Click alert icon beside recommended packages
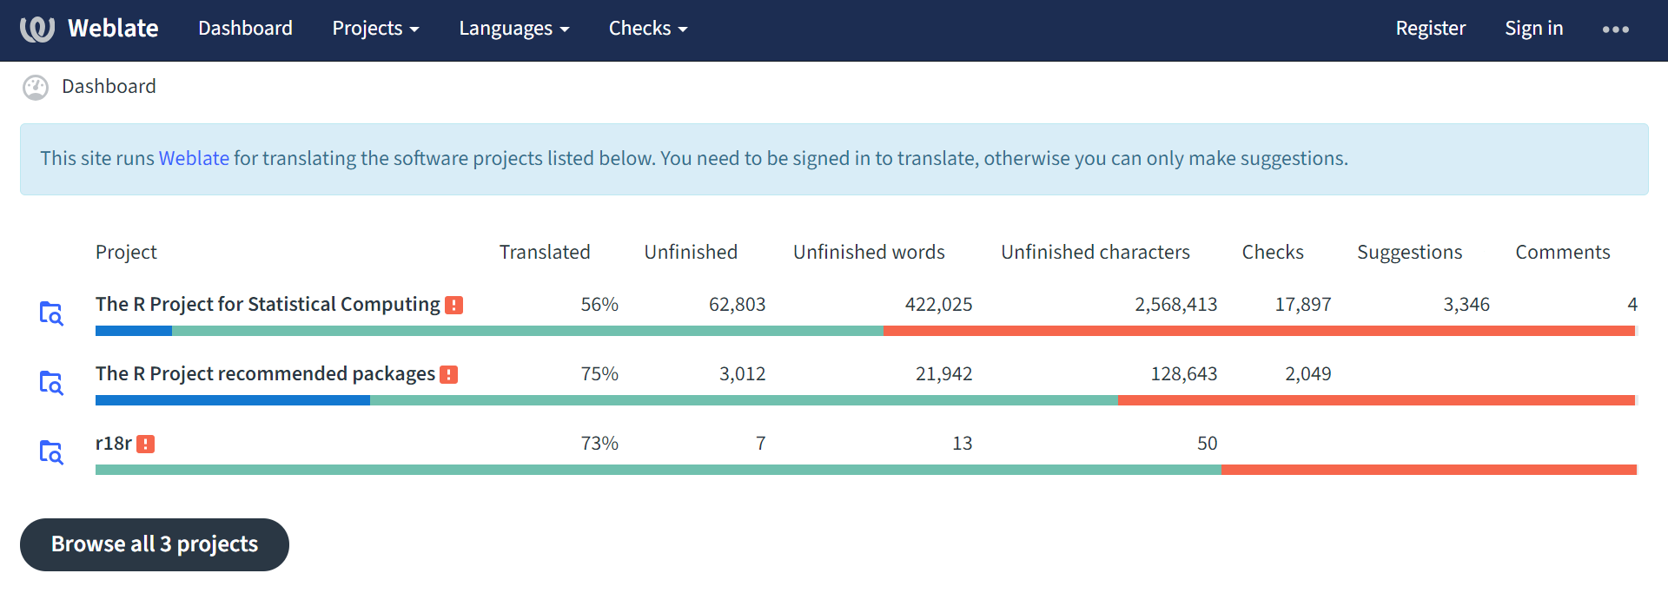 448,374
